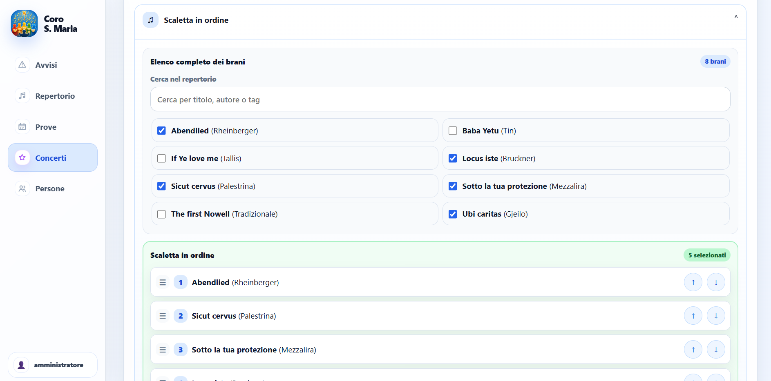Viewport: 771px width, 381px height.
Task: Move Sotto la tua protezione down
Action: [x=716, y=350]
